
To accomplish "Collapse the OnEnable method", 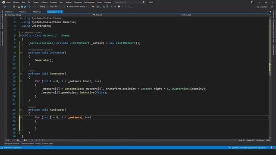I will click(21, 53).
